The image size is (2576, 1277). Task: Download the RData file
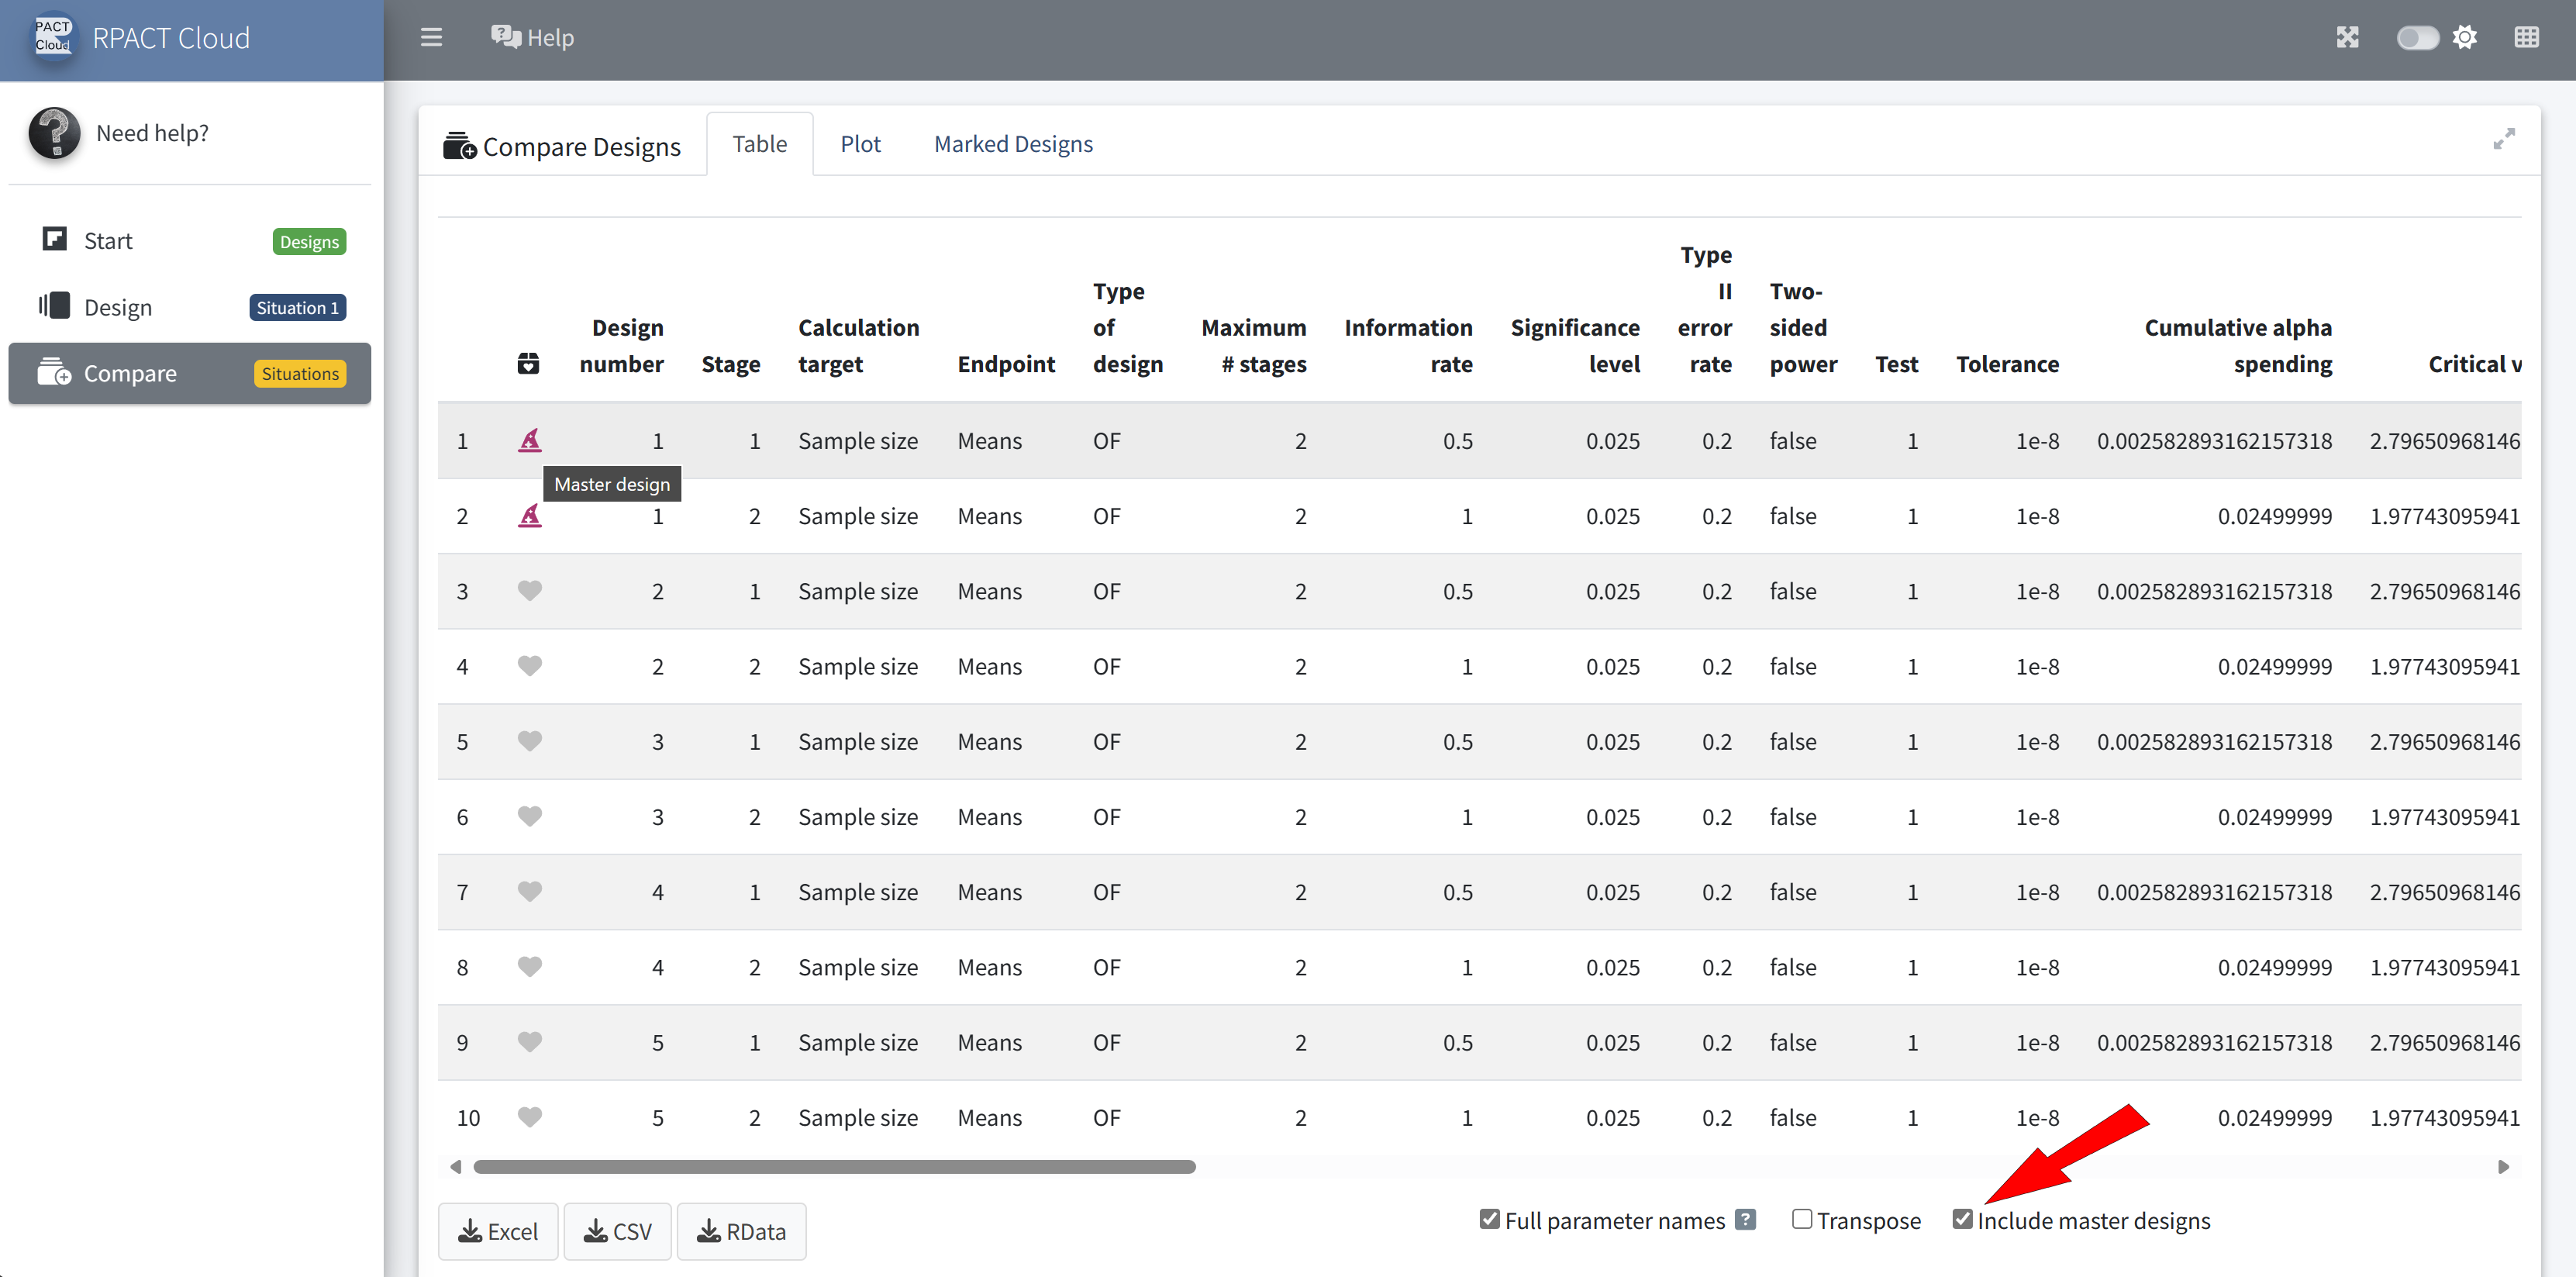point(741,1232)
